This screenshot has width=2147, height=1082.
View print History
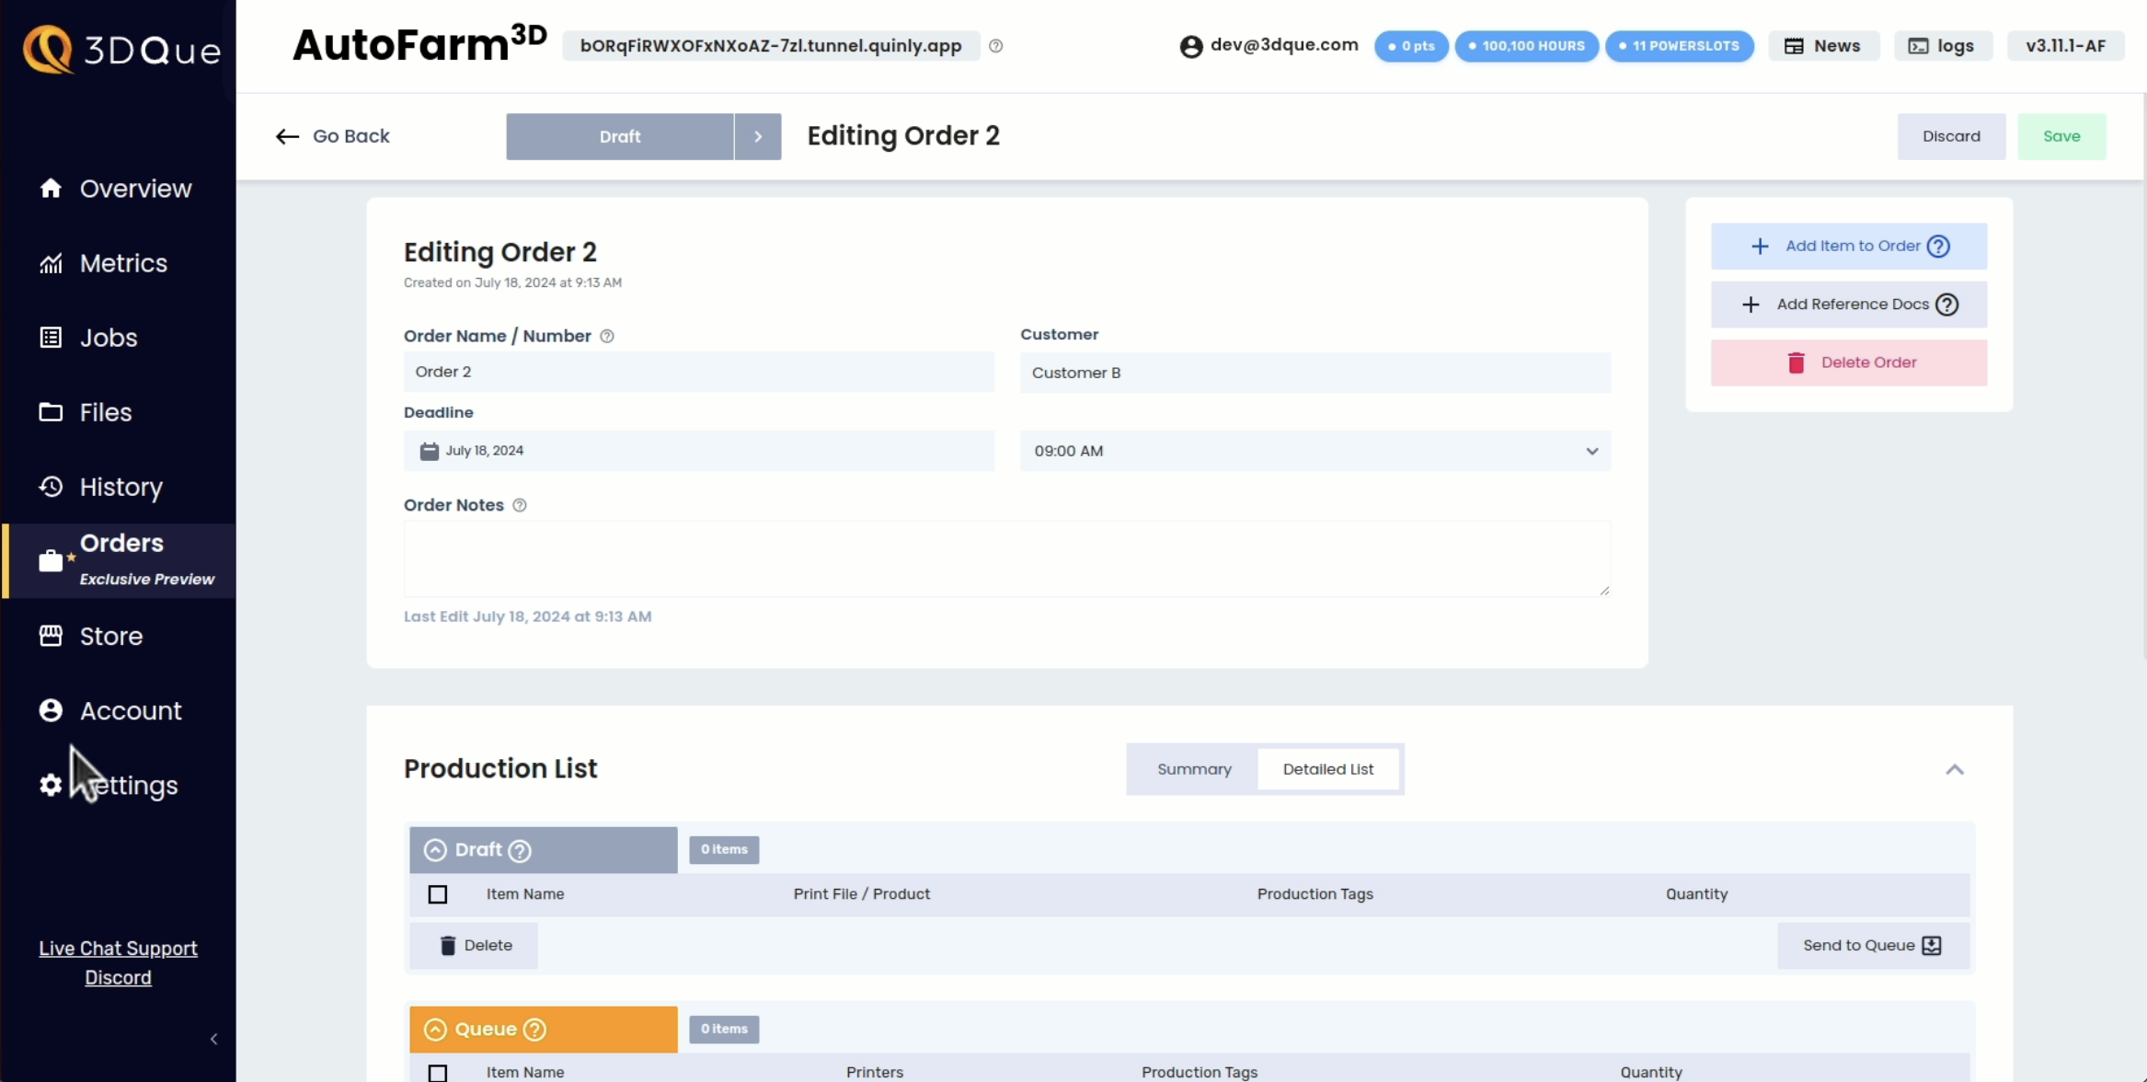point(121,487)
